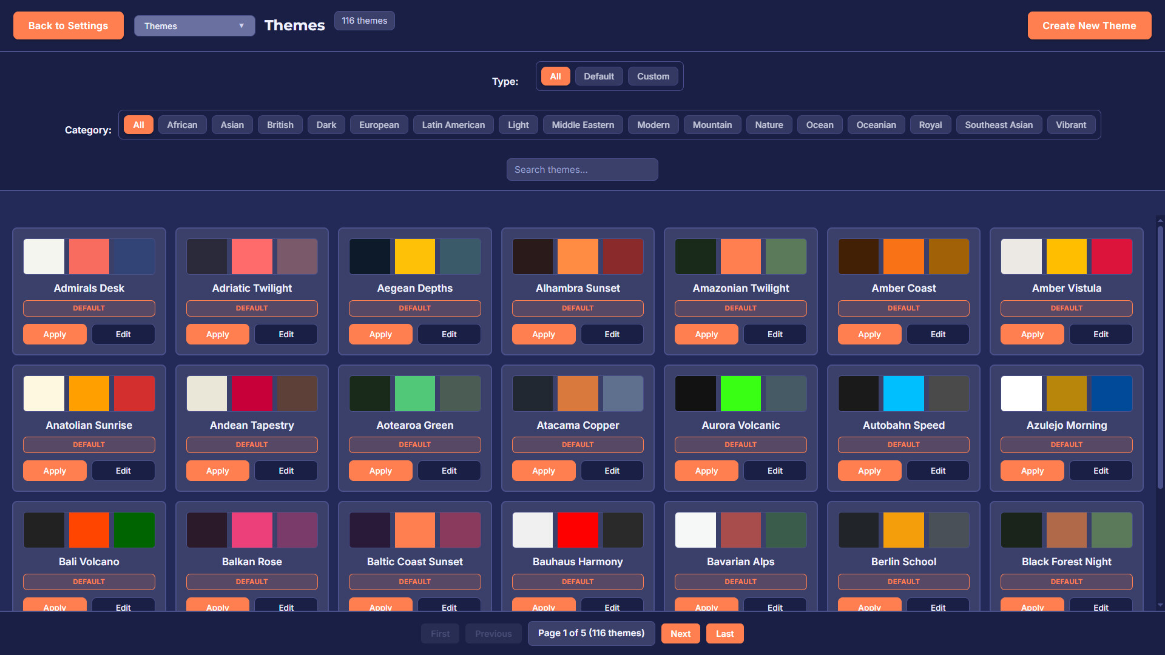Go to the Next page of themes

click(680, 633)
